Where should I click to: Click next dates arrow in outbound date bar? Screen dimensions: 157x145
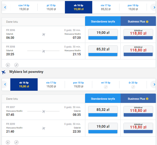click(x=153, y=7)
